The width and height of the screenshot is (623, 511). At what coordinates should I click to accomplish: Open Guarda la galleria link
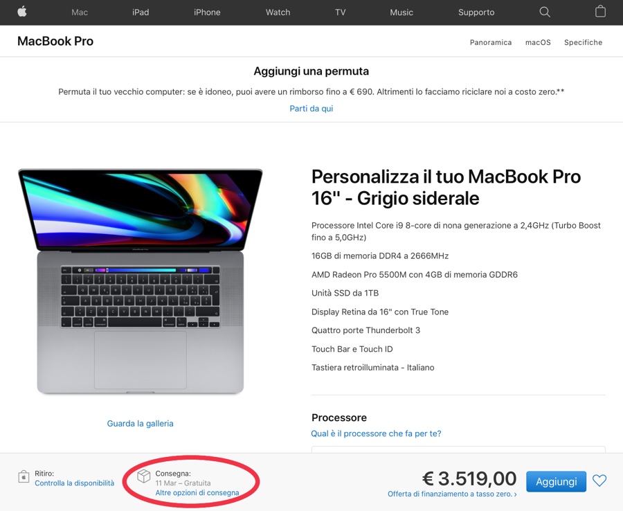[x=140, y=423]
